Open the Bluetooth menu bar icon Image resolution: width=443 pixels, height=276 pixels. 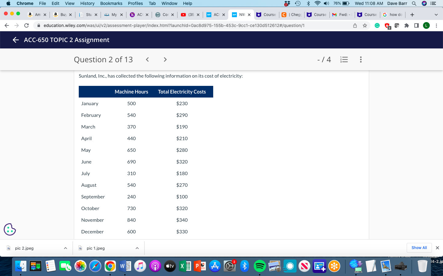coord(308,3)
